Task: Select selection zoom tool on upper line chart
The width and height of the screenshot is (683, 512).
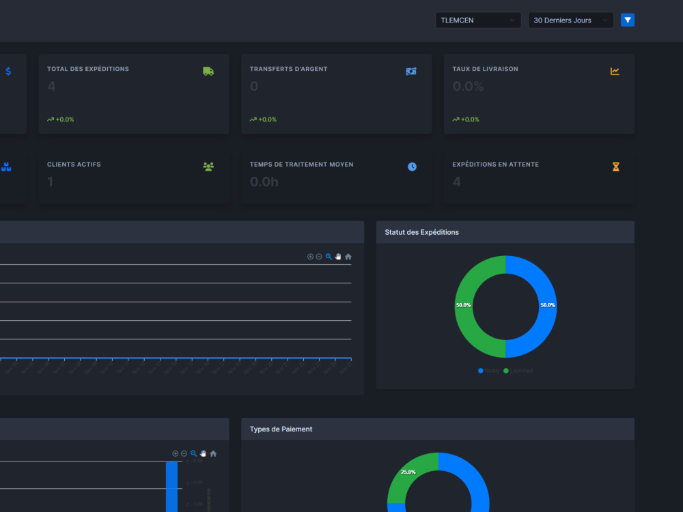Action: click(329, 257)
